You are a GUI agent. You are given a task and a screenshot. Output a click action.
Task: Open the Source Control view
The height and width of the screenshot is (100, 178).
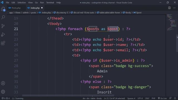pos(3,26)
